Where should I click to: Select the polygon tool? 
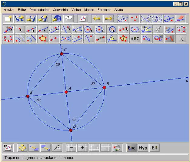[43, 39]
